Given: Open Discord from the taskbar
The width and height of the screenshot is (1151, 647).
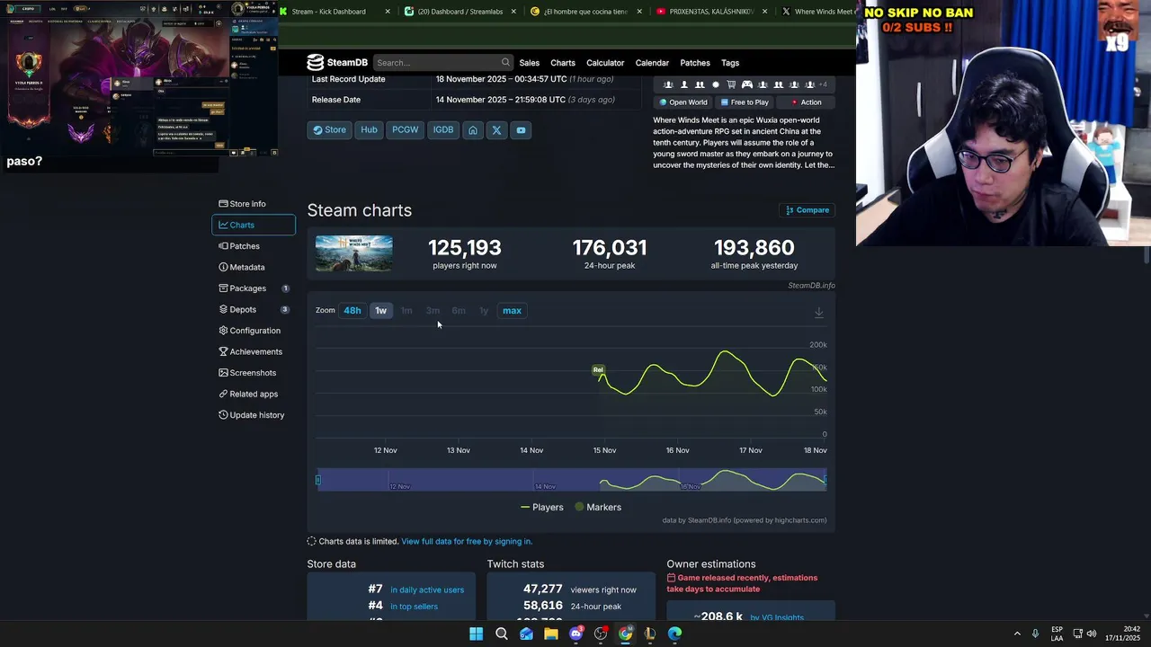Looking at the screenshot, I should (x=576, y=634).
